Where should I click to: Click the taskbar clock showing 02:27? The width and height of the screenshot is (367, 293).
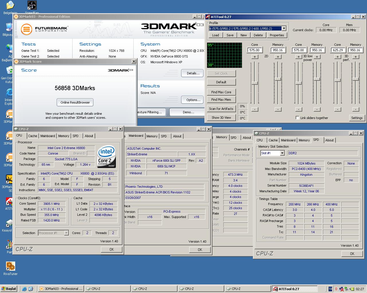tap(360, 289)
